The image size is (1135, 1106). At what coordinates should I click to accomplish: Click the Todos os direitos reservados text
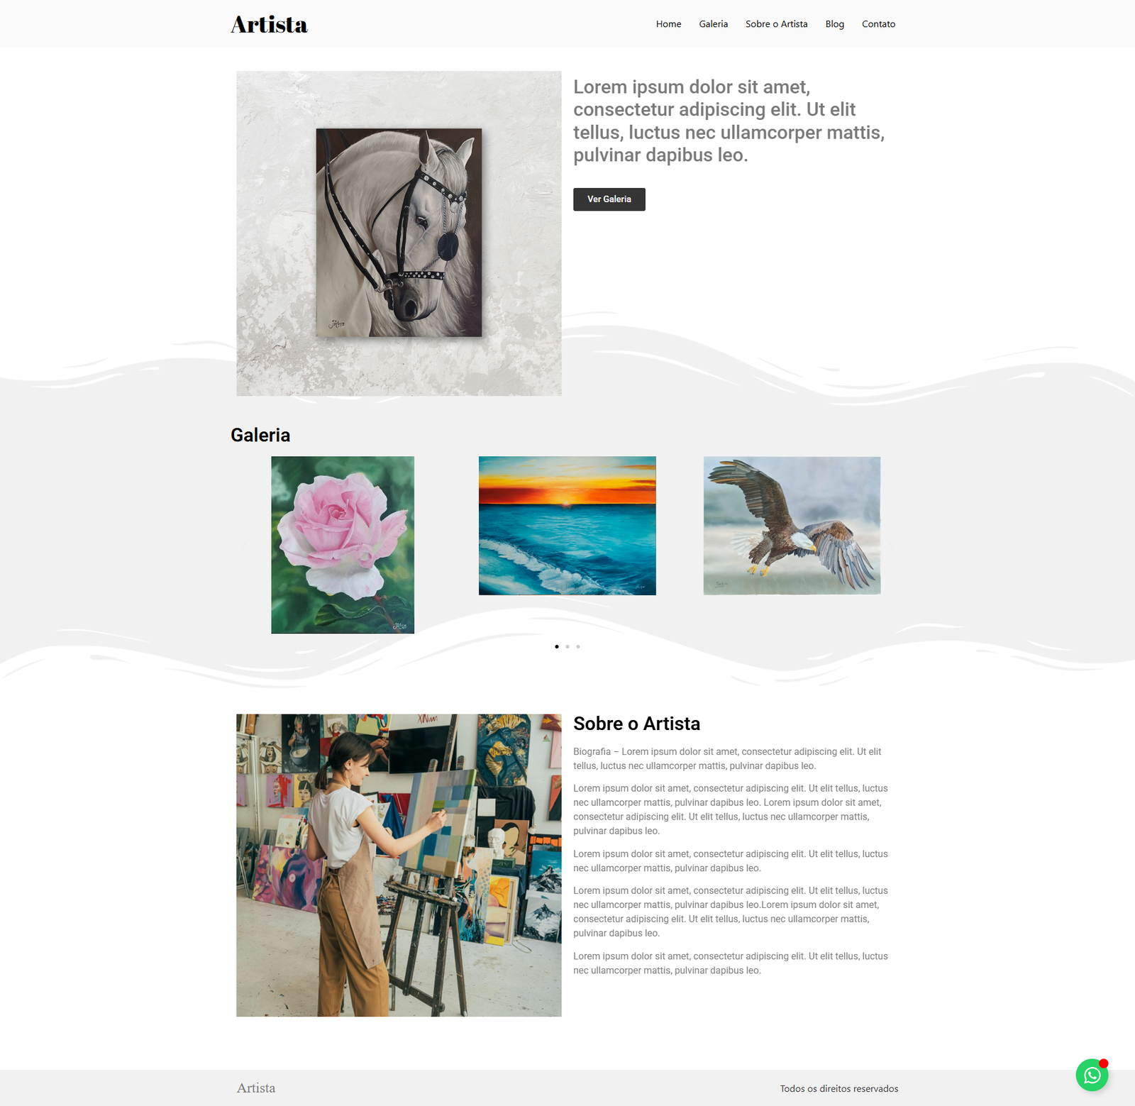(839, 1088)
